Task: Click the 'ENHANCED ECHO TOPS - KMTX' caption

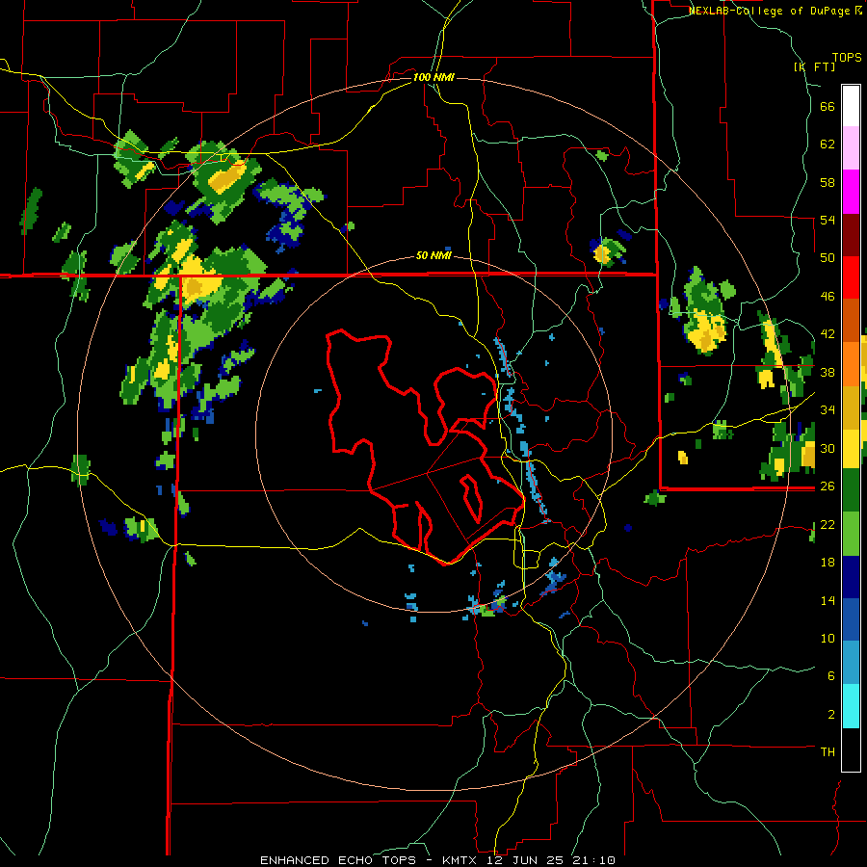Action: point(371,860)
